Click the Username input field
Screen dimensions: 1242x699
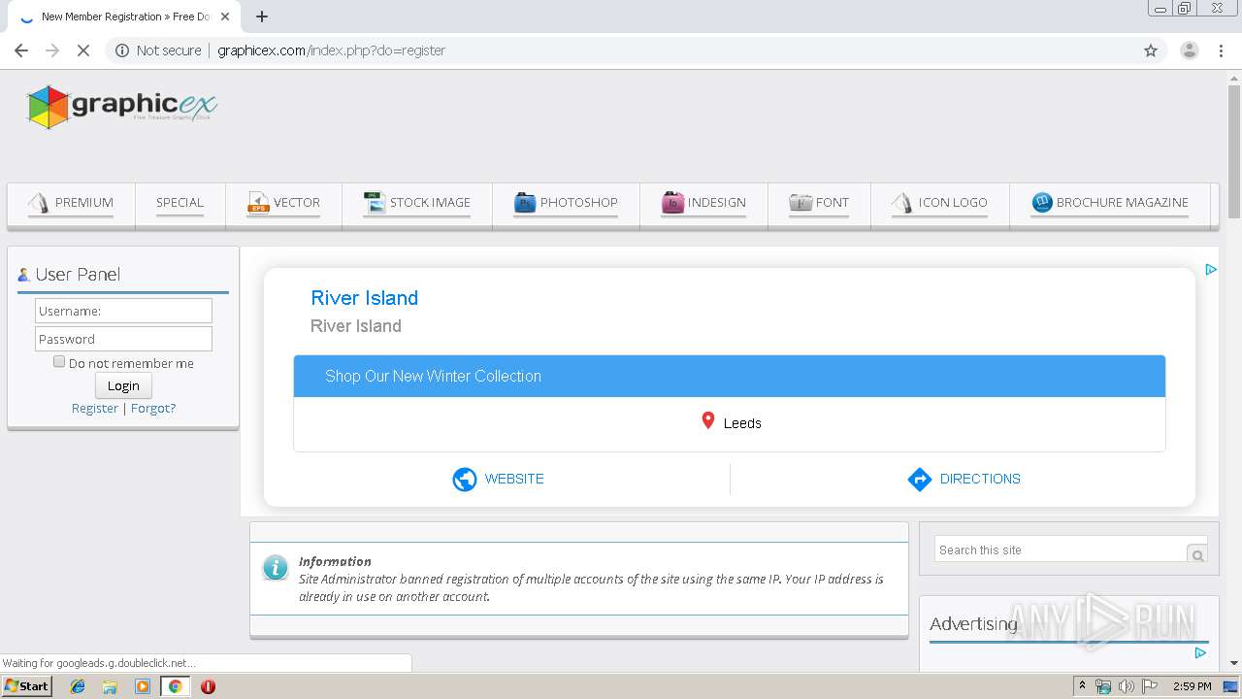coord(123,311)
